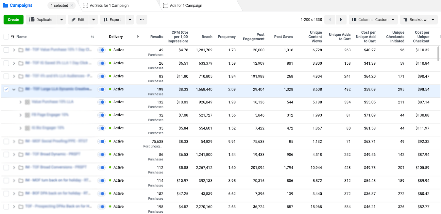Click the Name column filter icon
Image resolution: width=441 pixels, height=214 pixels.
tap(13, 37)
